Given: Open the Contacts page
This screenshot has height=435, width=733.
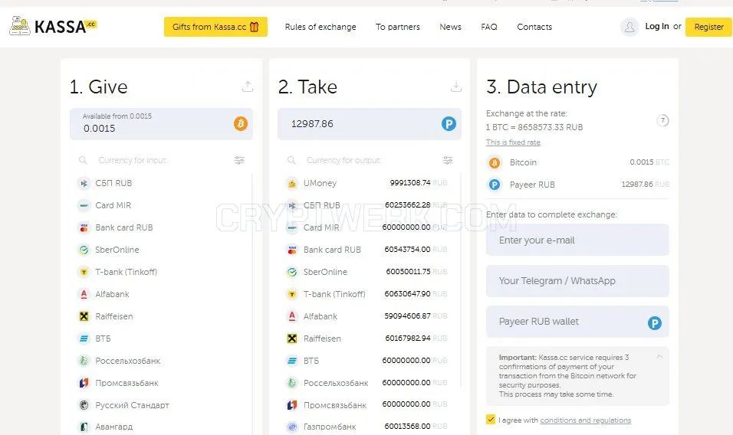Looking at the screenshot, I should pos(534,27).
